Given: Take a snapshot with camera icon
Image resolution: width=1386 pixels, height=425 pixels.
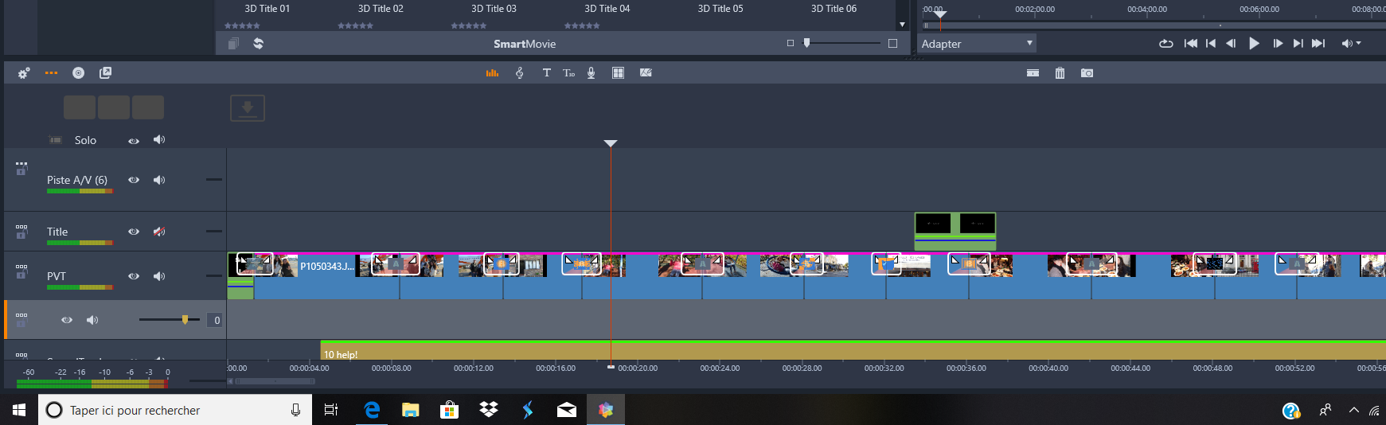Looking at the screenshot, I should pos(1087,72).
